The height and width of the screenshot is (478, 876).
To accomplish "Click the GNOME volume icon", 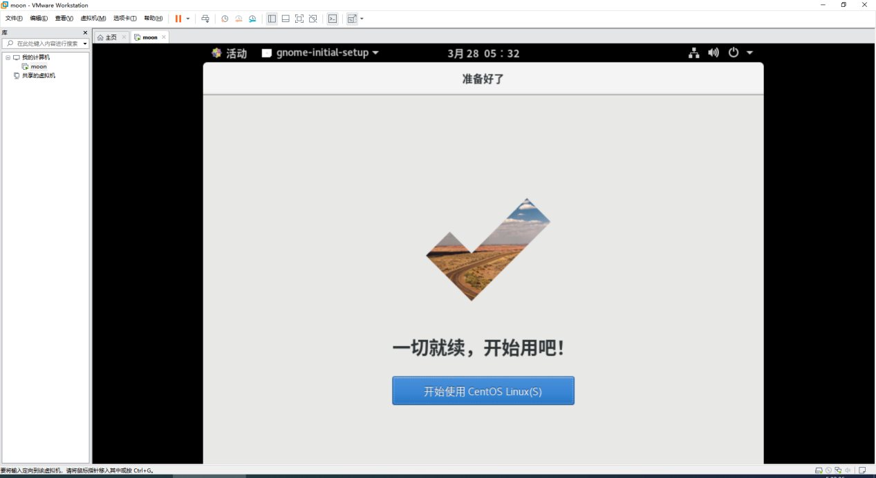I will [714, 52].
